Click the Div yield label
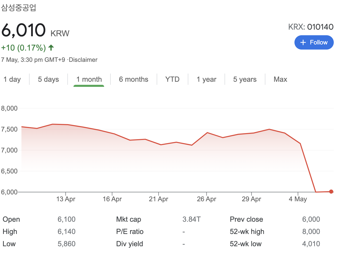The image size is (346, 259). pos(130,244)
